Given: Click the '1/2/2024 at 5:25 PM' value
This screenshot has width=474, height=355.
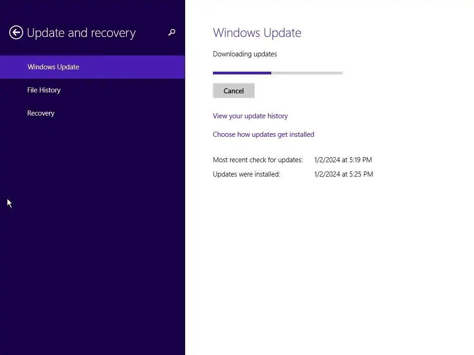Looking at the screenshot, I should (x=344, y=174).
